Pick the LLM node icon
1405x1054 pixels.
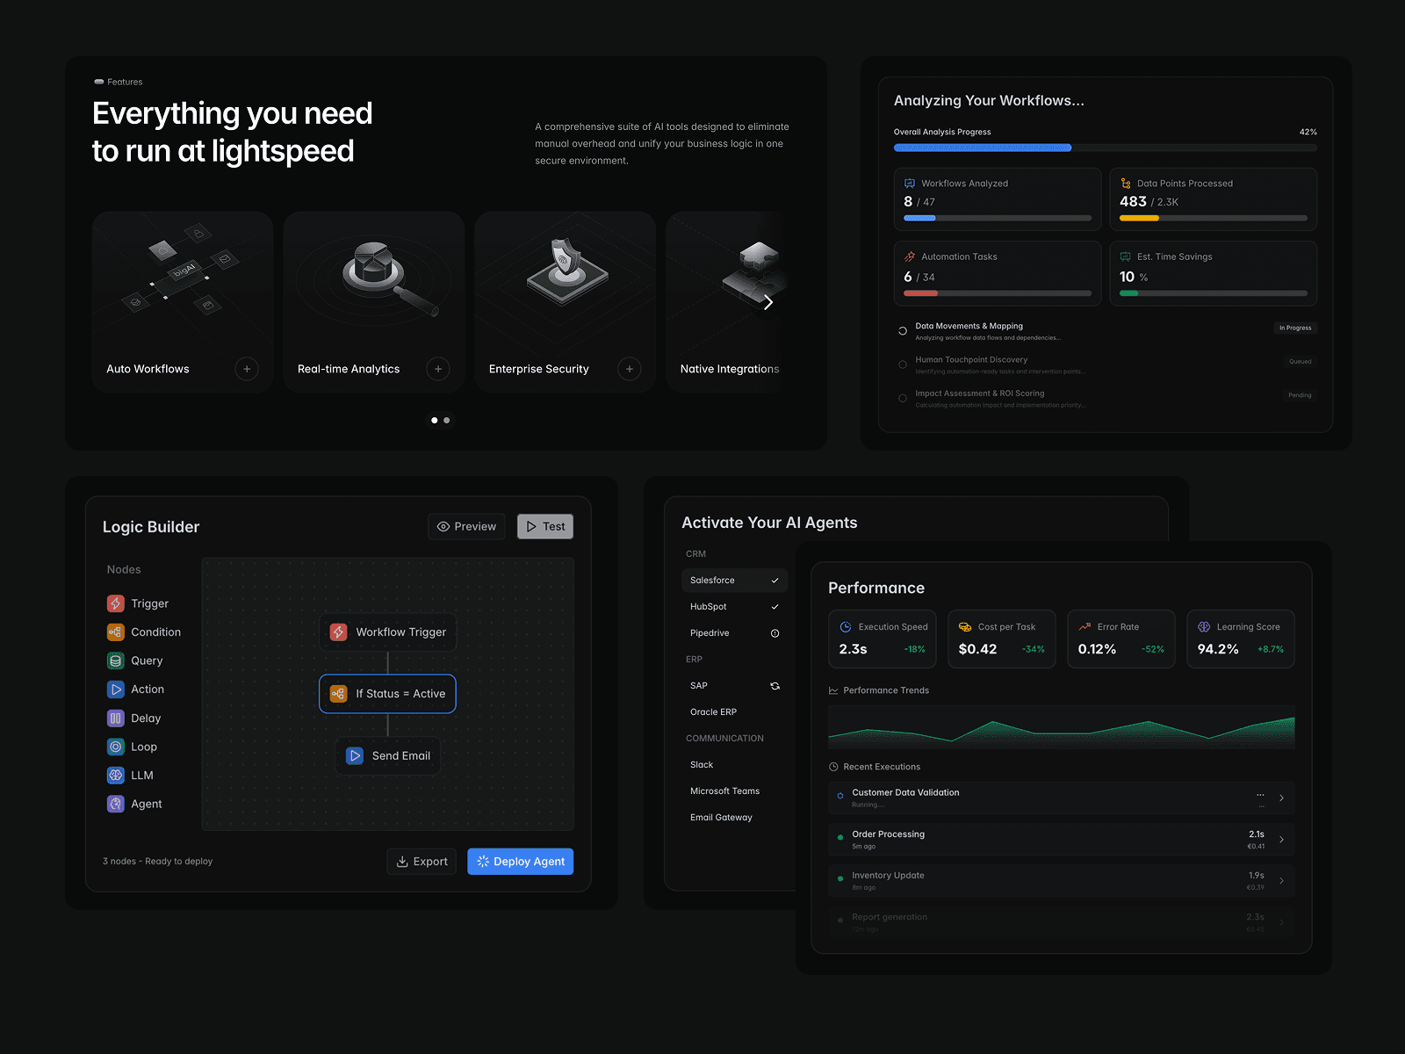tap(116, 776)
